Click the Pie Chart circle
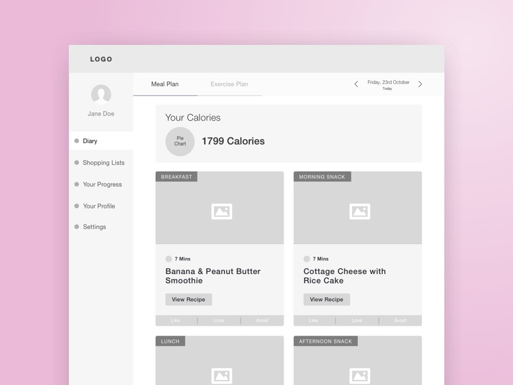Screen dimensions: 513x385 (x=180, y=141)
